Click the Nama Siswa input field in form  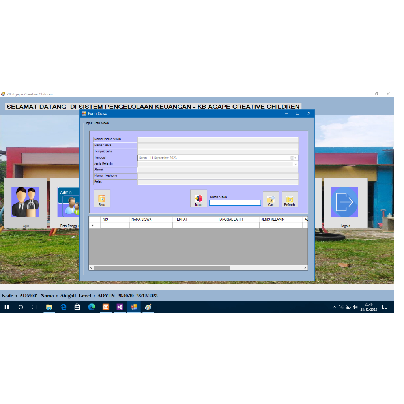pos(218,146)
